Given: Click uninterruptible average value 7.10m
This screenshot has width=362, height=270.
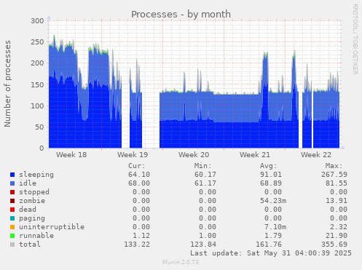Looking at the screenshot, I should (x=275, y=227).
